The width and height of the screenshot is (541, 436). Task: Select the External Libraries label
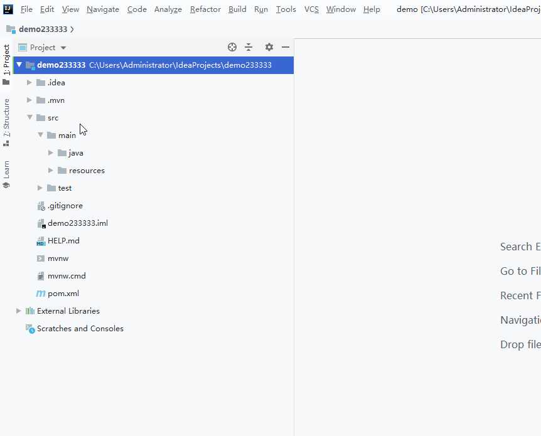click(68, 311)
